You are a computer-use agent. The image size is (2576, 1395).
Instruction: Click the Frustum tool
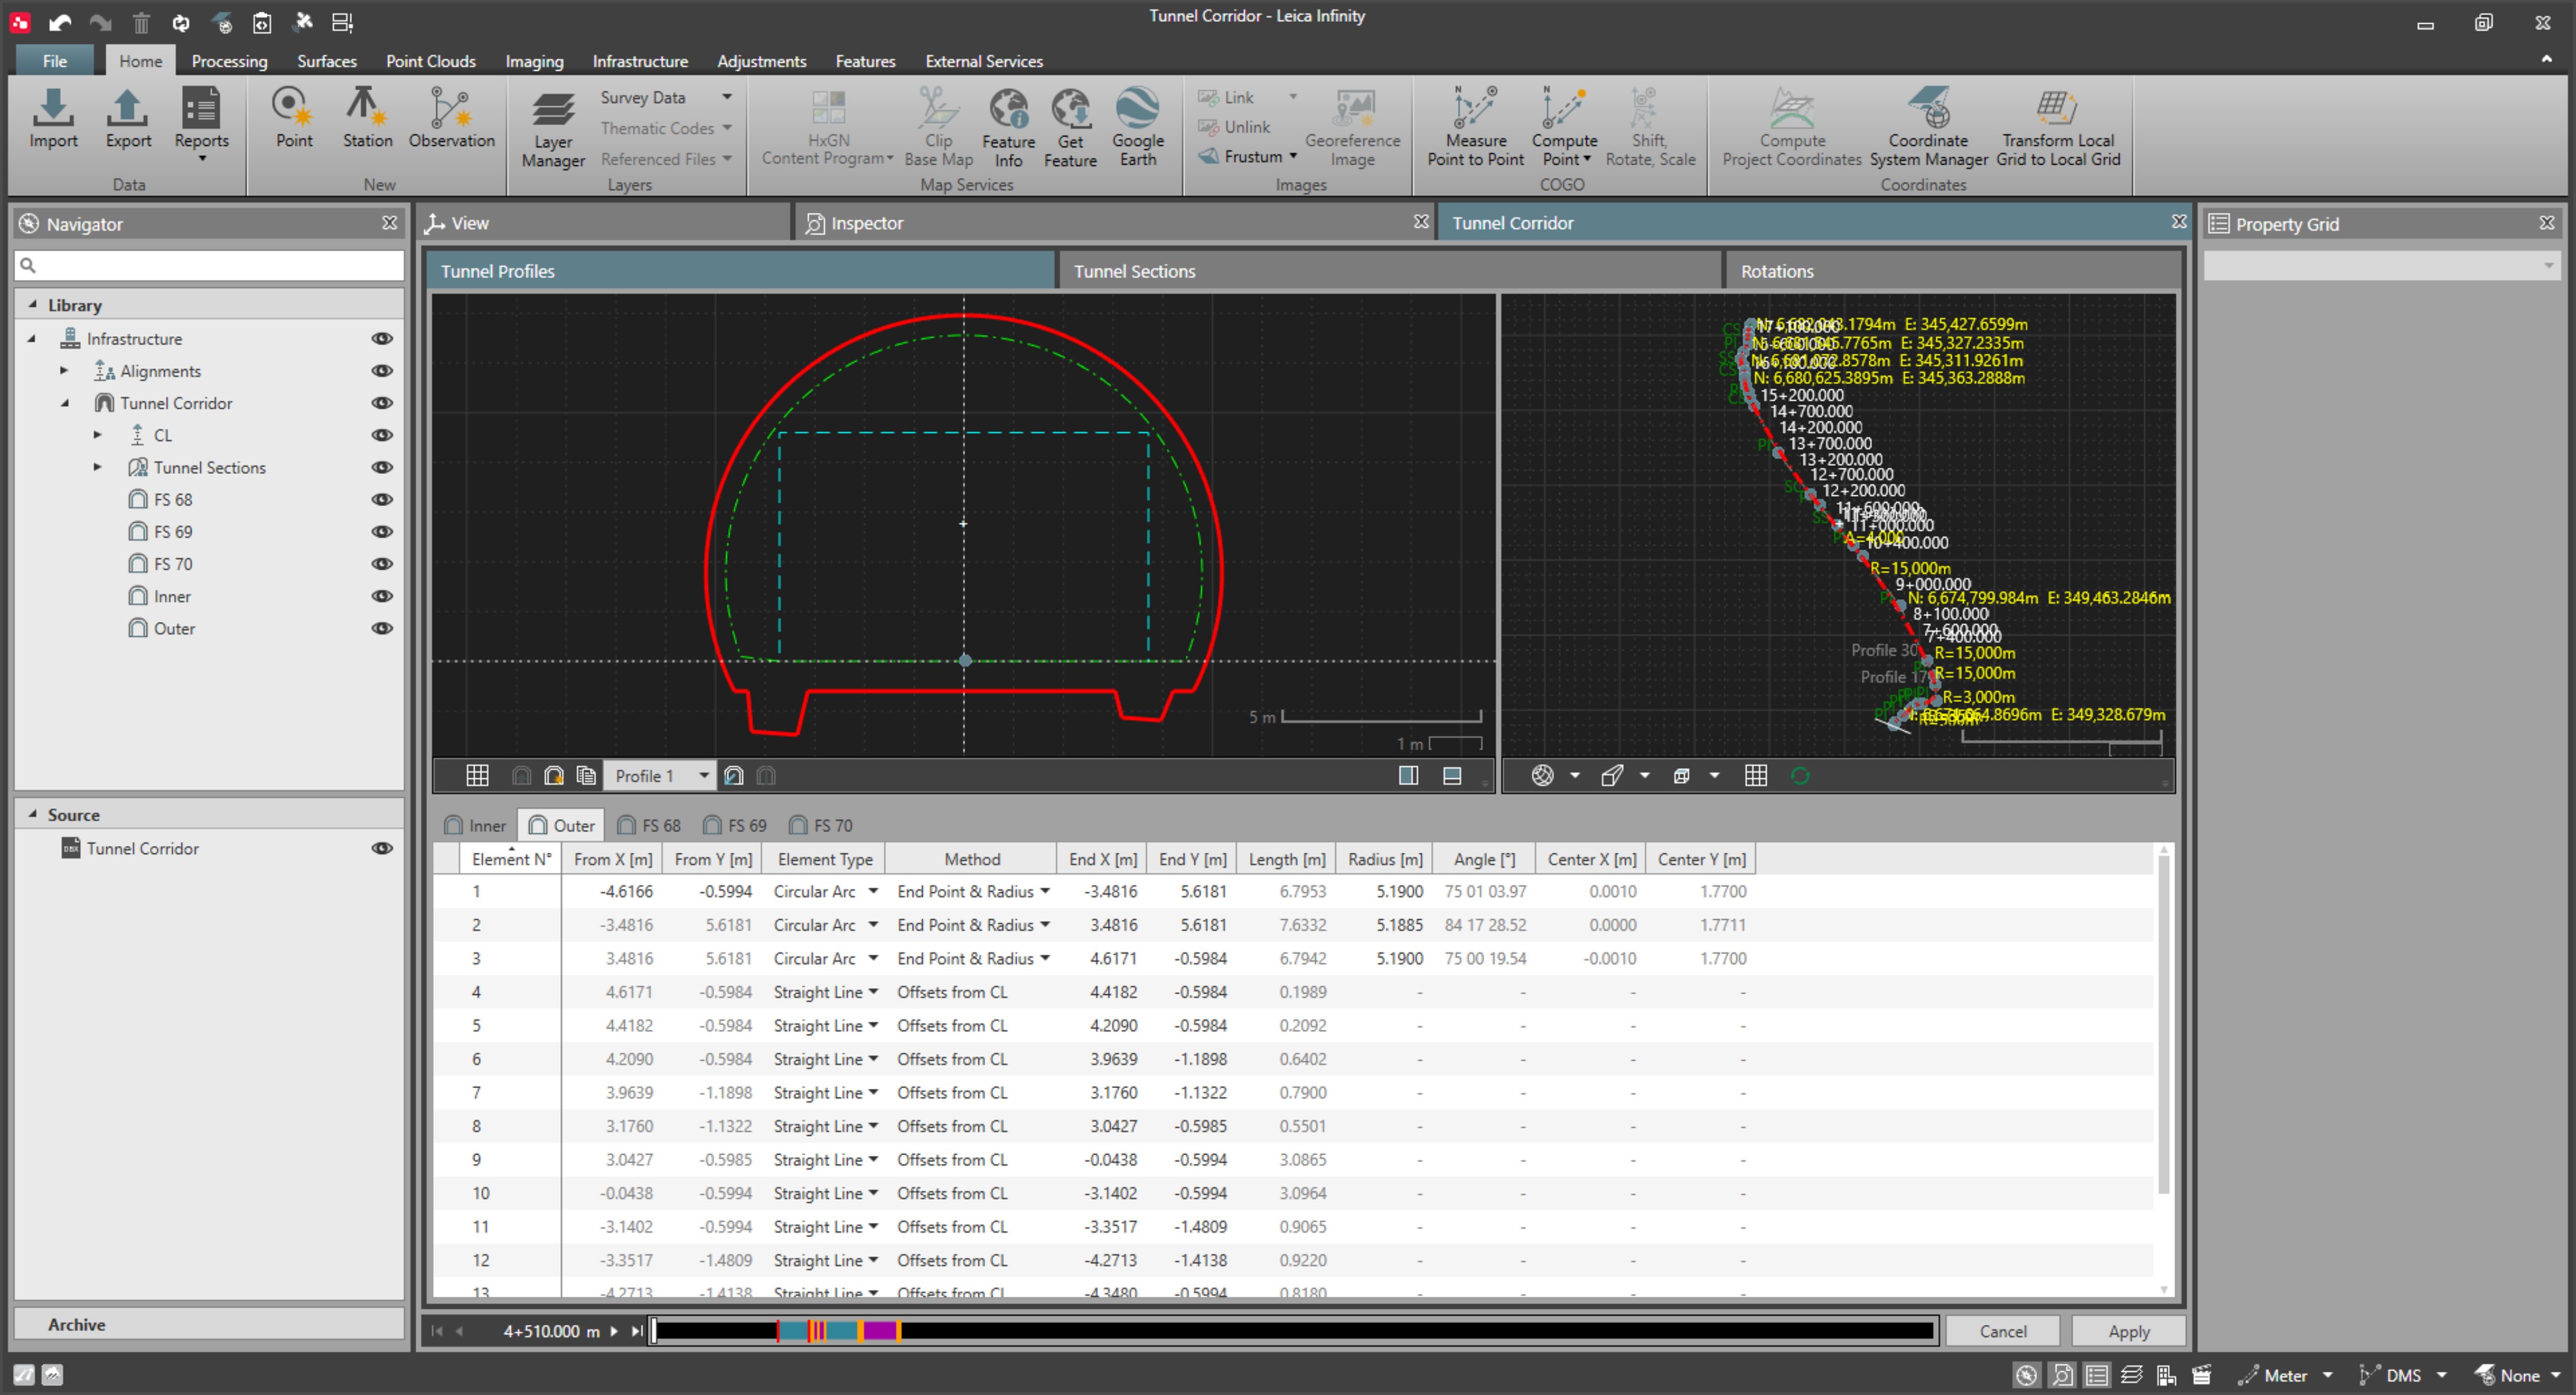[1248, 156]
